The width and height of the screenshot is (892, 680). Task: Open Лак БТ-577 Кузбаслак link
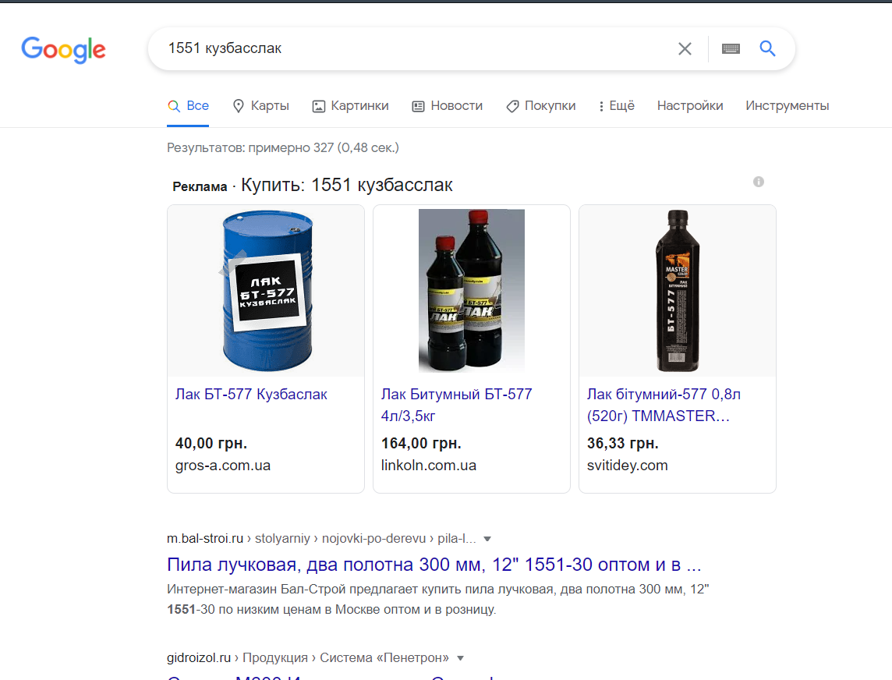(x=251, y=395)
